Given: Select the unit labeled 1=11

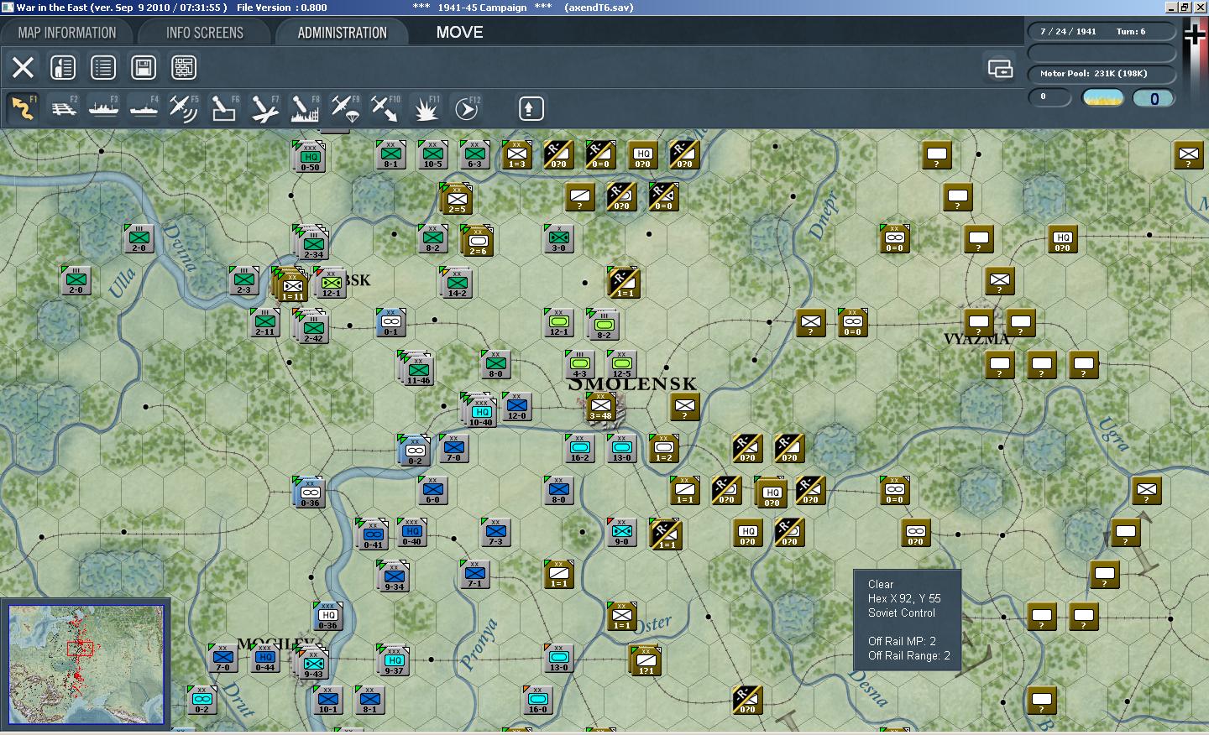Looking at the screenshot, I should click(293, 286).
